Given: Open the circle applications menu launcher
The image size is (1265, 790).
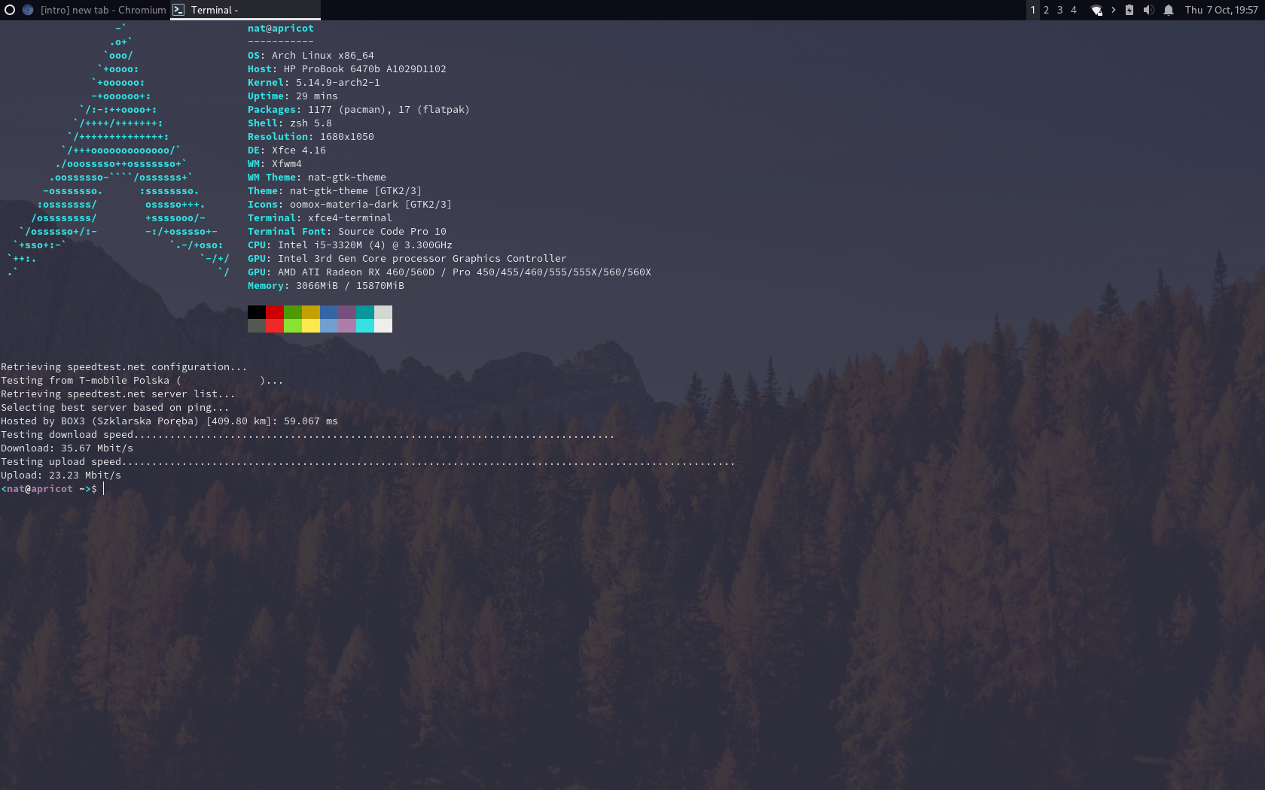Looking at the screenshot, I should coord(10,10).
